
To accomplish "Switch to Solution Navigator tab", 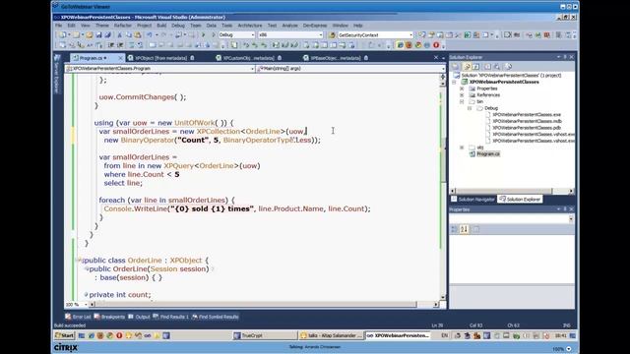I will (x=473, y=199).
